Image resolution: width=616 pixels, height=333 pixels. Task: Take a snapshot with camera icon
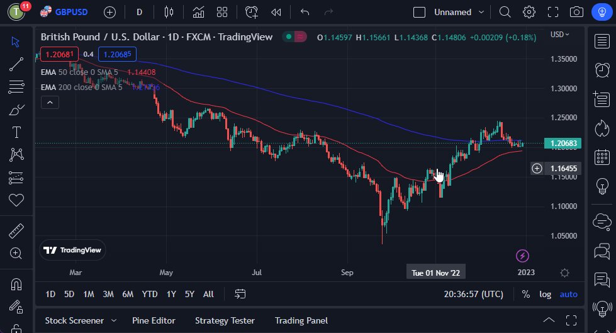click(x=576, y=12)
